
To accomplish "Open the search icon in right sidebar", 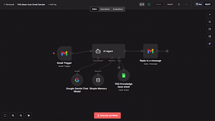I will [210, 22].
